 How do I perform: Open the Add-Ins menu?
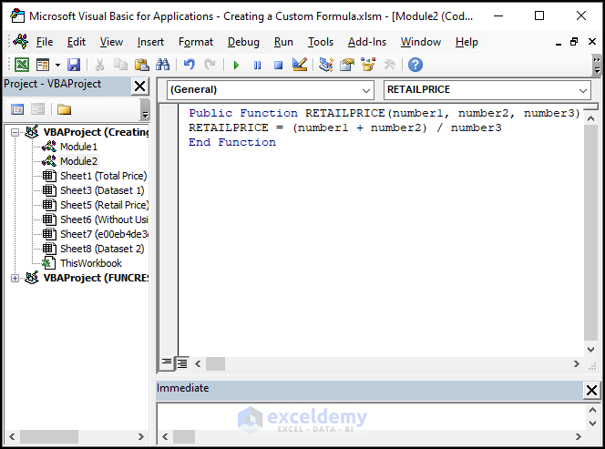367,42
